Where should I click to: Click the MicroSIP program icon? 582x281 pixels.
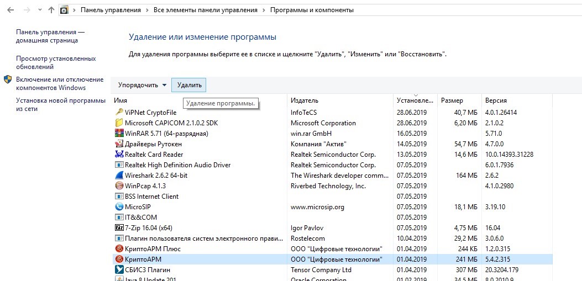point(119,207)
